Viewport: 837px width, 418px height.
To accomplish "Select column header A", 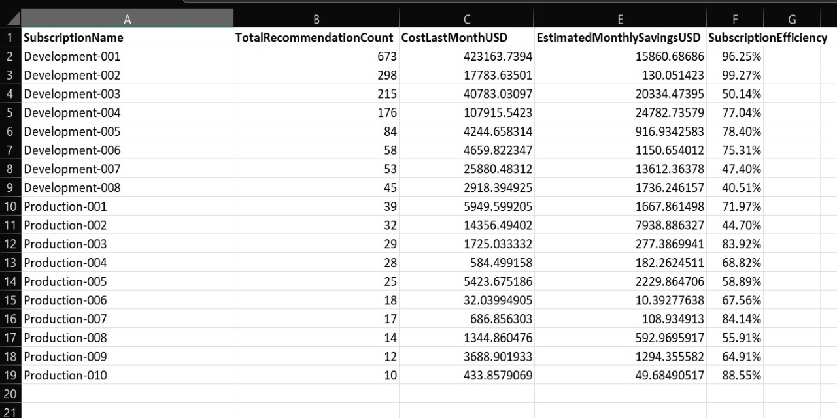I will 128,18.
